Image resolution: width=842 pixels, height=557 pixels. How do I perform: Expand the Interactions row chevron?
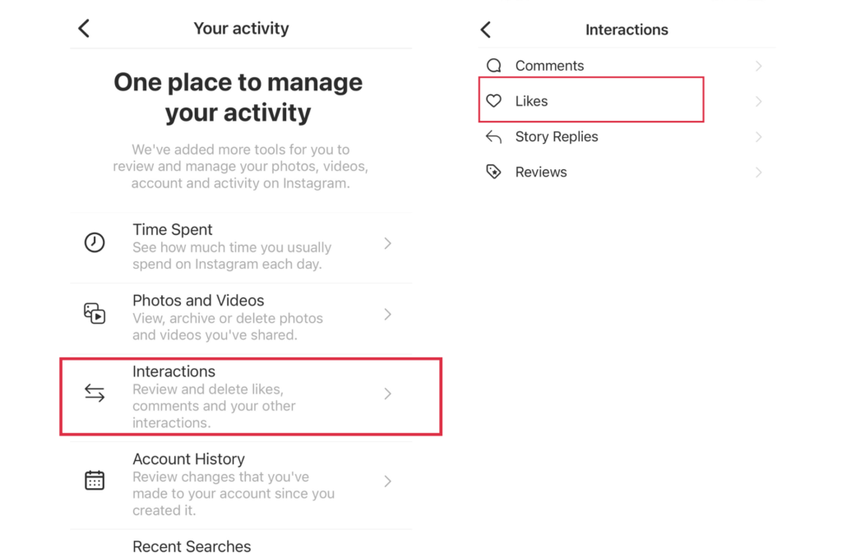pyautogui.click(x=387, y=394)
